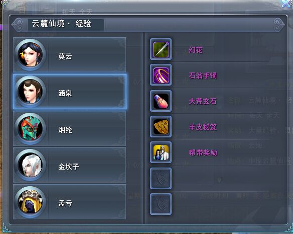The width and height of the screenshot is (293, 234).
Task: Select boss 莫云 portrait
Action: 30,55
